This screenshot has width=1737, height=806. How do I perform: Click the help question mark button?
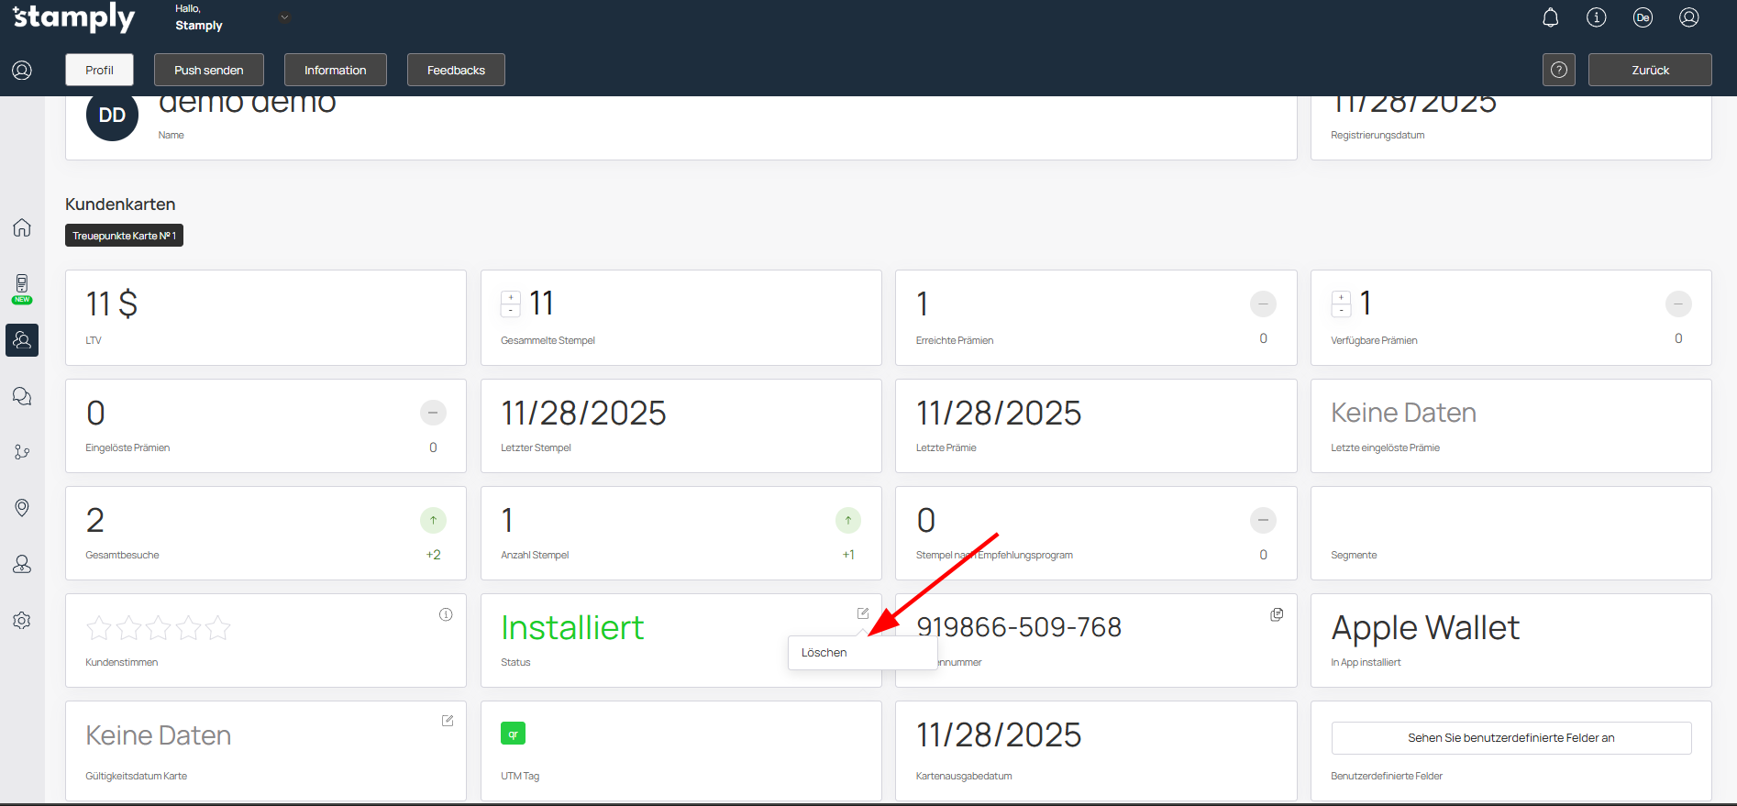point(1558,70)
